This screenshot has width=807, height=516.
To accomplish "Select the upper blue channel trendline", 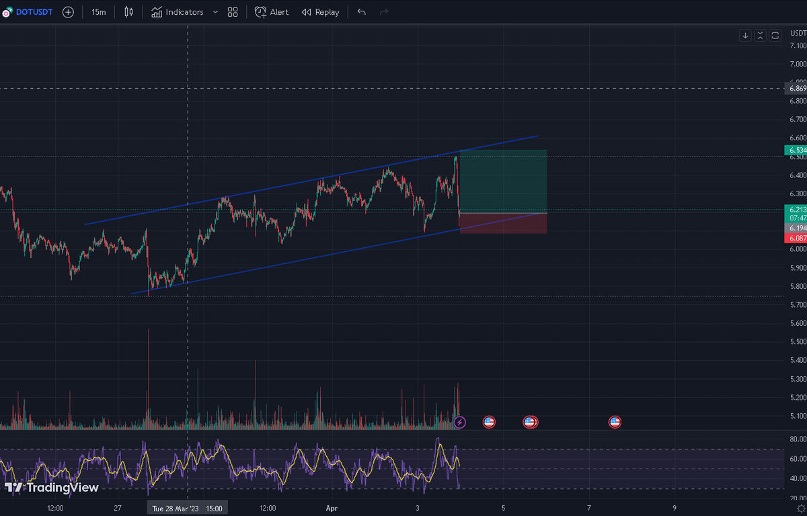I will coord(309,180).
